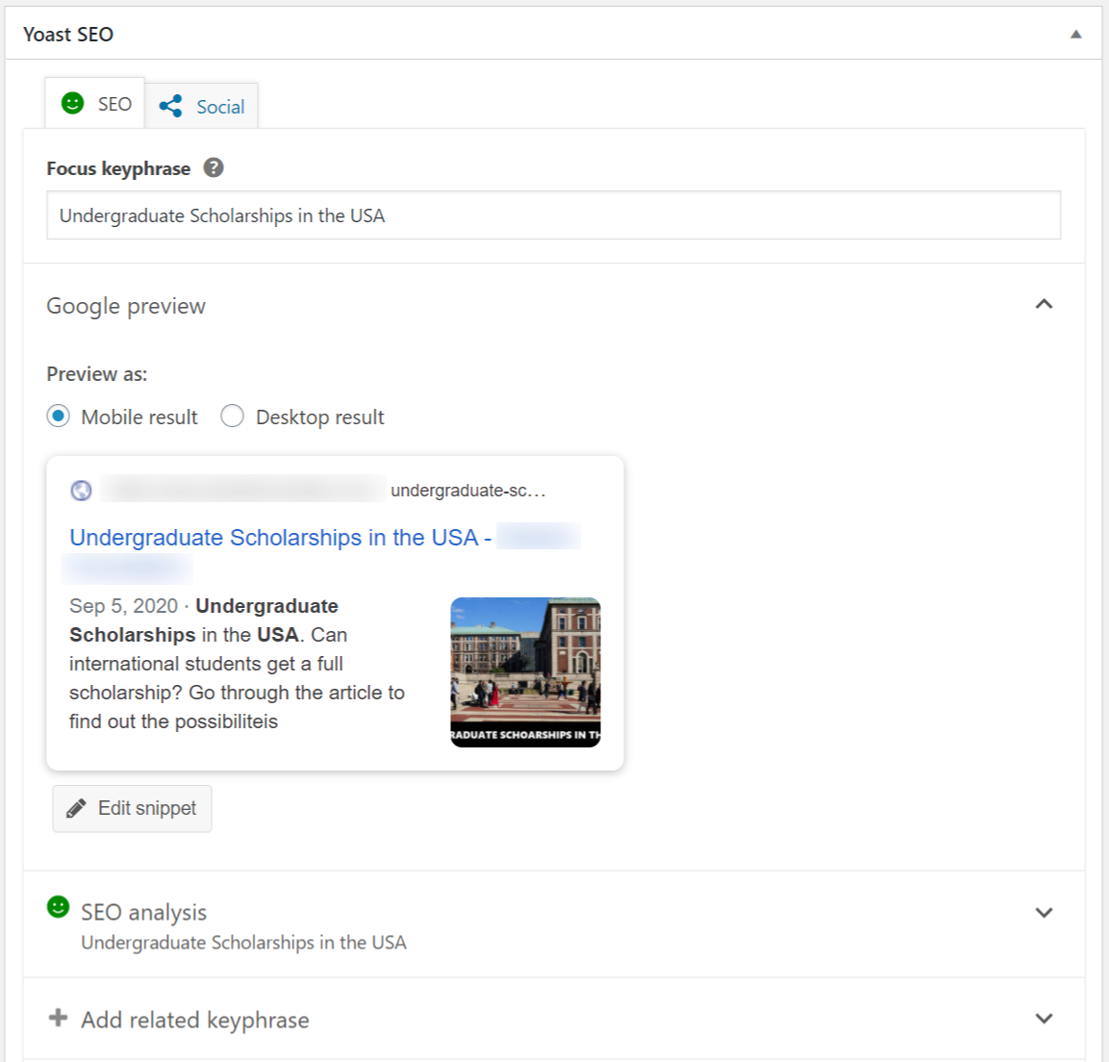
Task: Collapse the Google preview section chevron
Action: (x=1044, y=304)
